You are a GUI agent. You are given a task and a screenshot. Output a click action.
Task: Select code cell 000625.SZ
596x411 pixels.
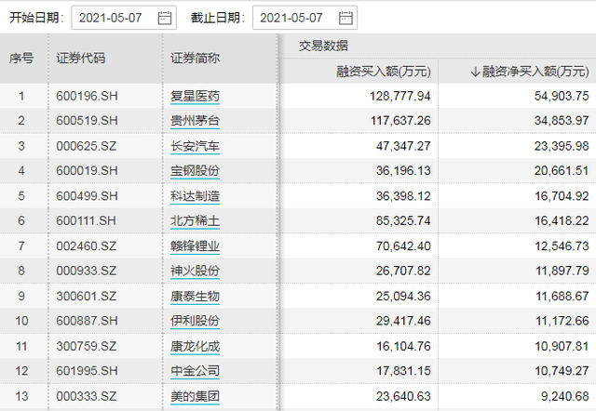pyautogui.click(x=87, y=146)
